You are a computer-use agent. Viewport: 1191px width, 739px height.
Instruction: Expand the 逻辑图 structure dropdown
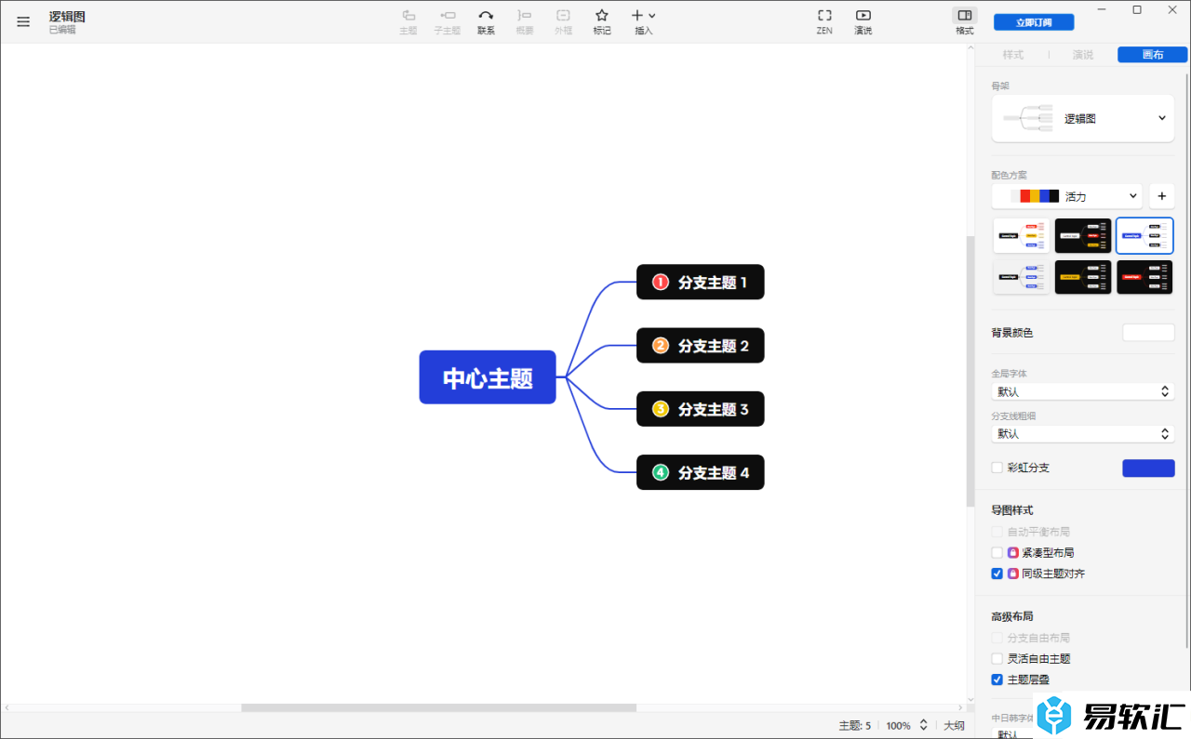(x=1083, y=118)
